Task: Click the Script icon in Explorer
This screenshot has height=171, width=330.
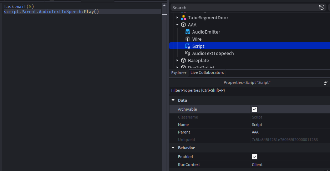Action: (x=188, y=46)
